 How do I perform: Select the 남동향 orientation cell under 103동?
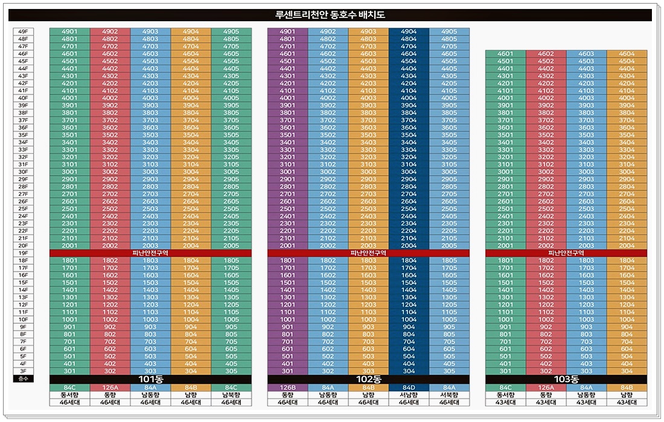(x=587, y=395)
